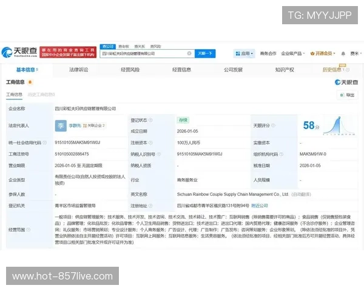Switch to the 历史信息 tab
364x291 pixels.
coord(332,70)
